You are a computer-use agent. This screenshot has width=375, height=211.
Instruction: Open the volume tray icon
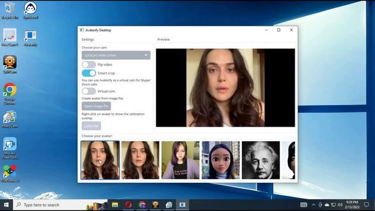click(x=340, y=205)
